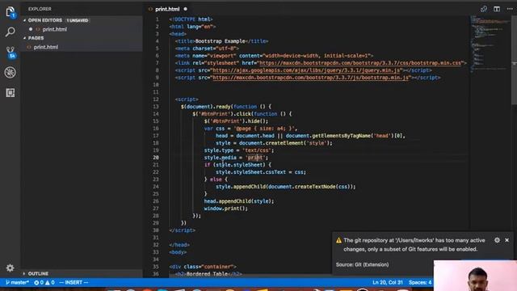
Task: Click the warning icon in git notification
Action: pyautogui.click(x=338, y=240)
